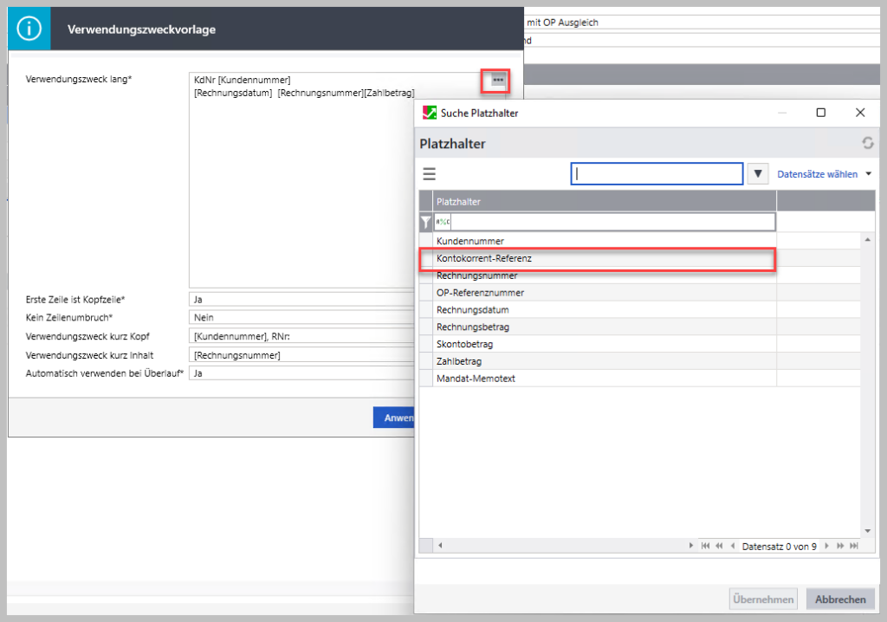Focus the search text field in Platzhalter
Screen dimensions: 887x622
[x=657, y=174]
